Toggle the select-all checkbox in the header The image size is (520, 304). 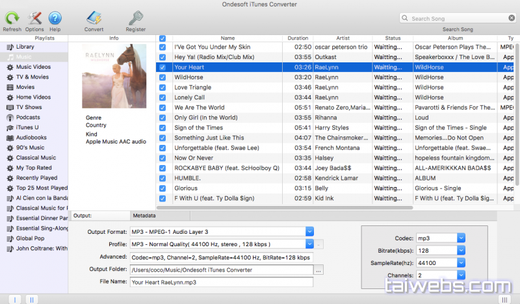coord(162,38)
